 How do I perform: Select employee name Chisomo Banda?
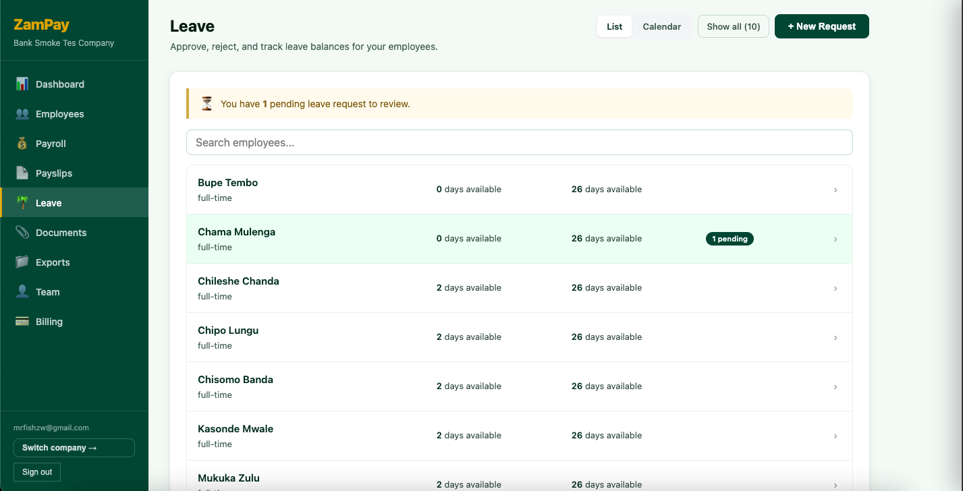coord(236,380)
